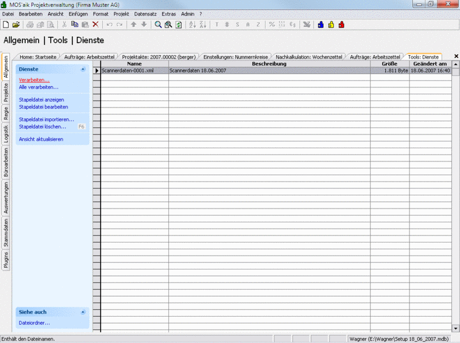The image size is (460, 343).
Task: Collapse the Dienste panel section
Action: point(83,69)
